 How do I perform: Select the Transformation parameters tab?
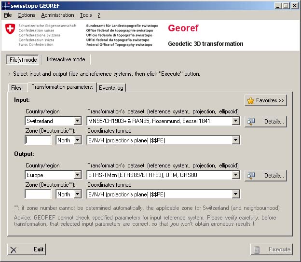tap(62, 87)
